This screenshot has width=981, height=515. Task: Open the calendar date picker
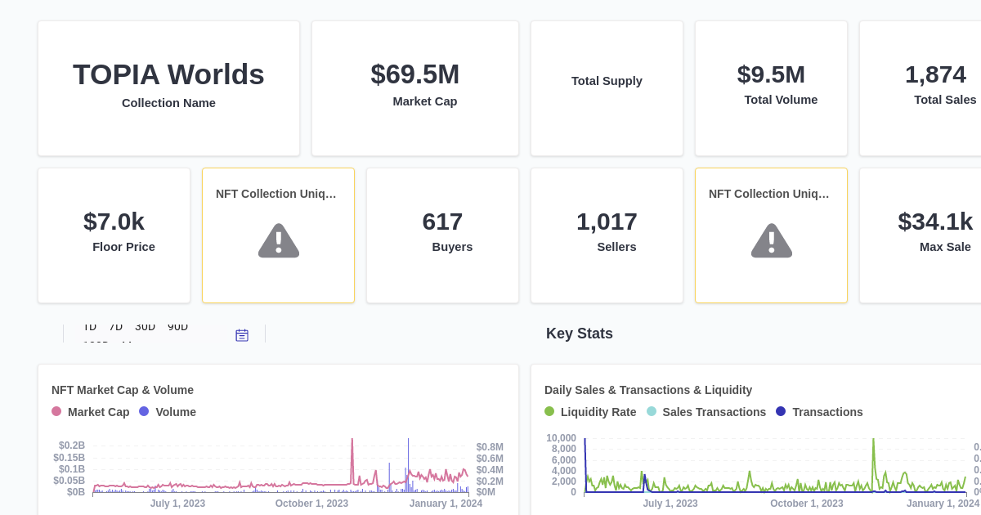tap(242, 334)
